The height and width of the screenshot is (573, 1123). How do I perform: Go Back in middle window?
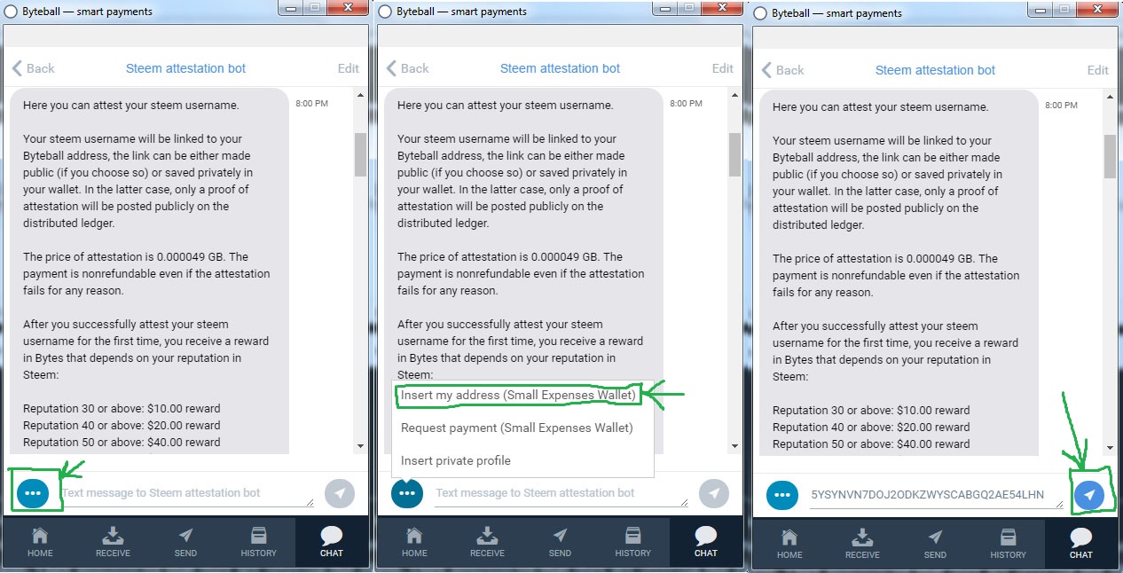tap(407, 68)
